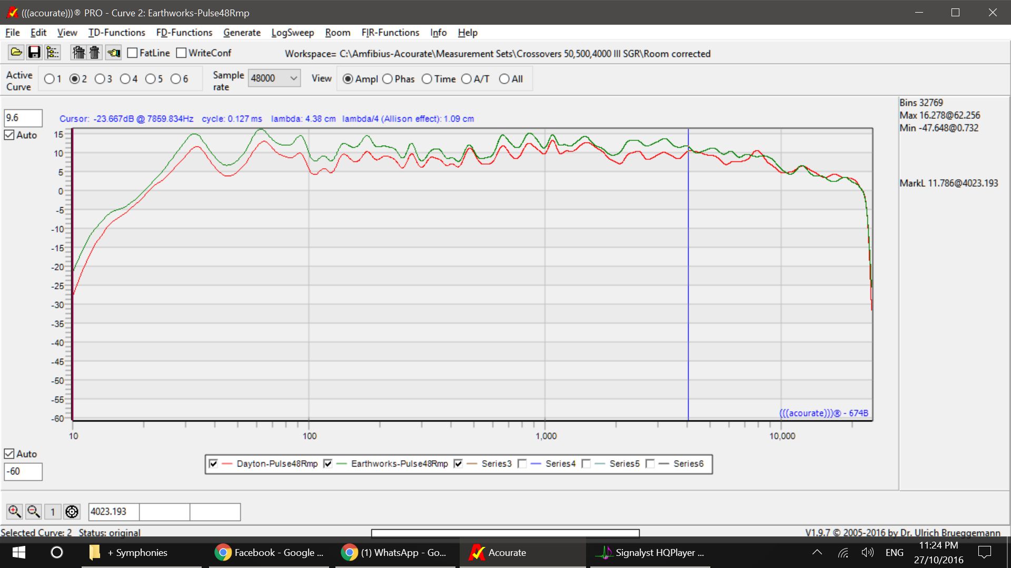This screenshot has height=568, width=1011.
Task: Open the LogSweep menu
Action: pos(293,33)
